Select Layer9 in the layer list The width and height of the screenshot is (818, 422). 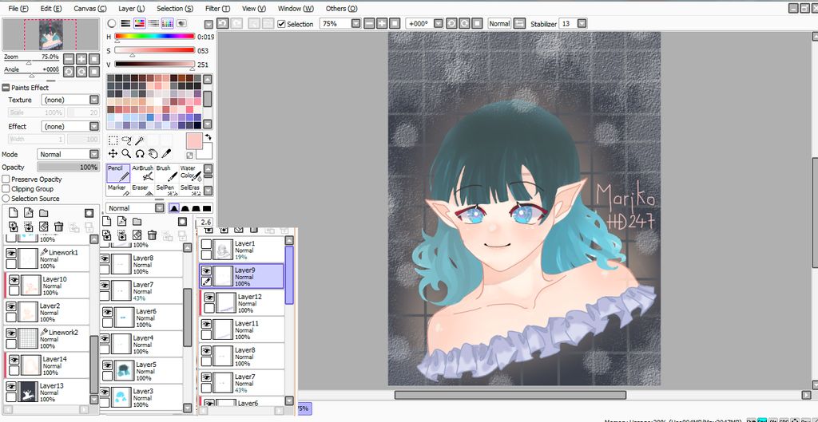click(241, 276)
